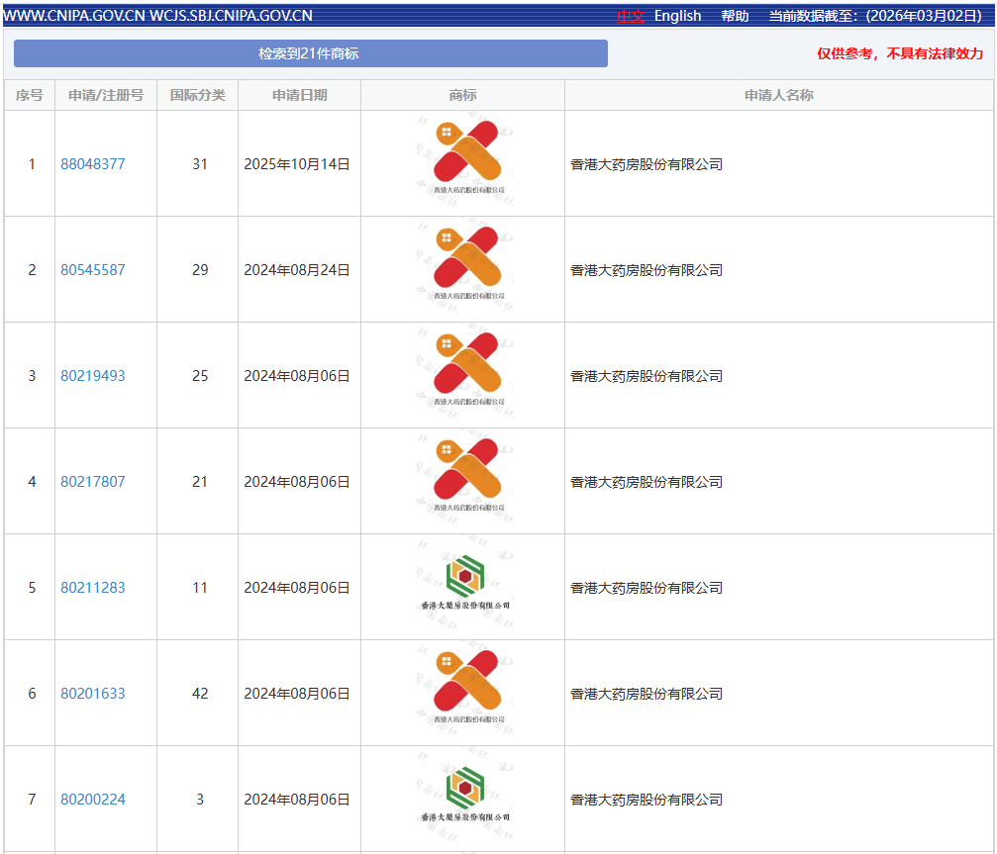Open trademark application number 80545587
The image size is (997, 854).
pos(93,270)
